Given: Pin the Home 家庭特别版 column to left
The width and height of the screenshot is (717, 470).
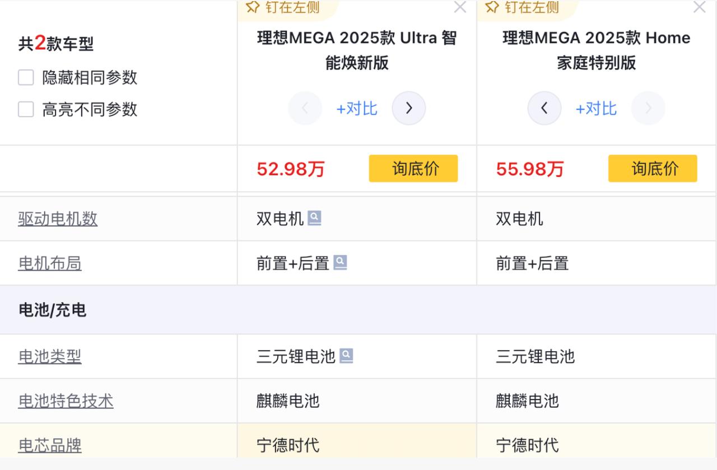Looking at the screenshot, I should pos(522,7).
